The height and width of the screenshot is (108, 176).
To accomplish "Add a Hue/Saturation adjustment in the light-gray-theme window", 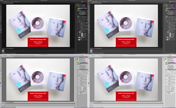I will (x=168, y=67).
